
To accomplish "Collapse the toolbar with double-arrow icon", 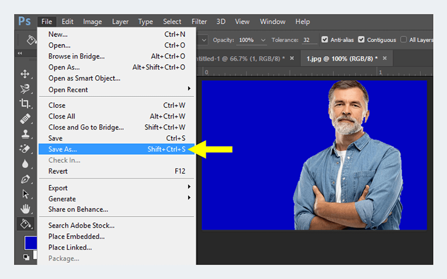I will pyautogui.click(x=20, y=53).
